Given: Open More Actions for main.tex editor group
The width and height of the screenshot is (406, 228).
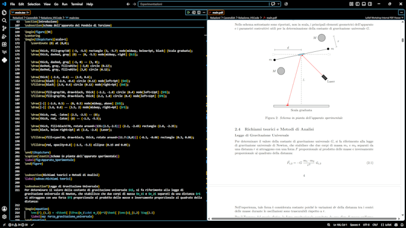Looking at the screenshot, I should pos(204,13).
